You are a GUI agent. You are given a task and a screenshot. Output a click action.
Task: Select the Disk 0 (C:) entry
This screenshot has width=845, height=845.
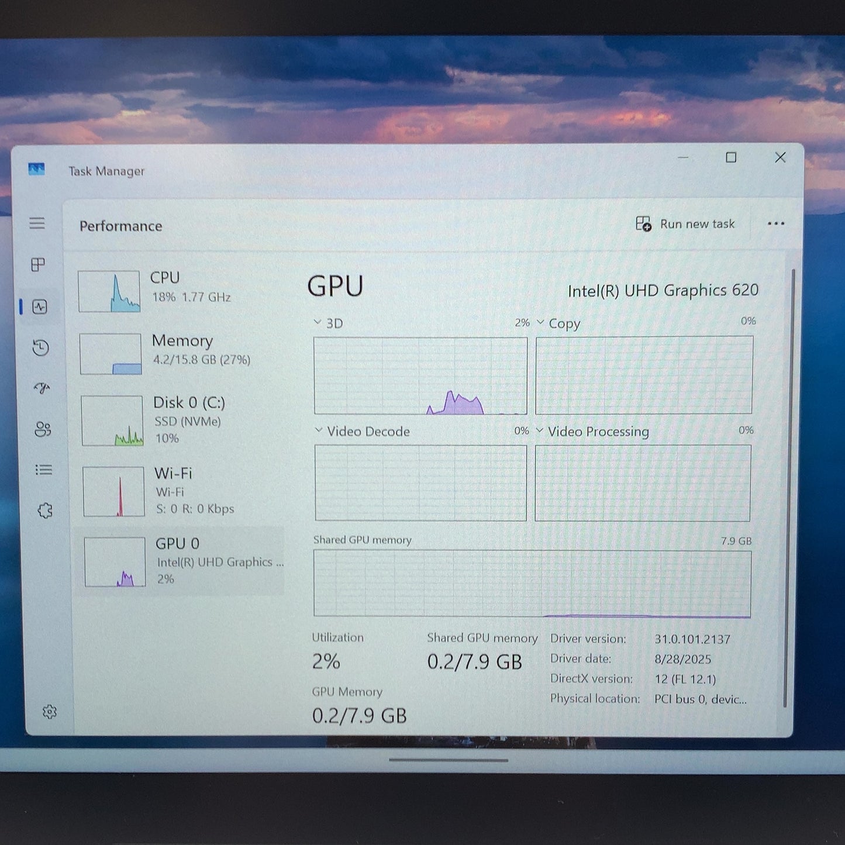[x=180, y=420]
